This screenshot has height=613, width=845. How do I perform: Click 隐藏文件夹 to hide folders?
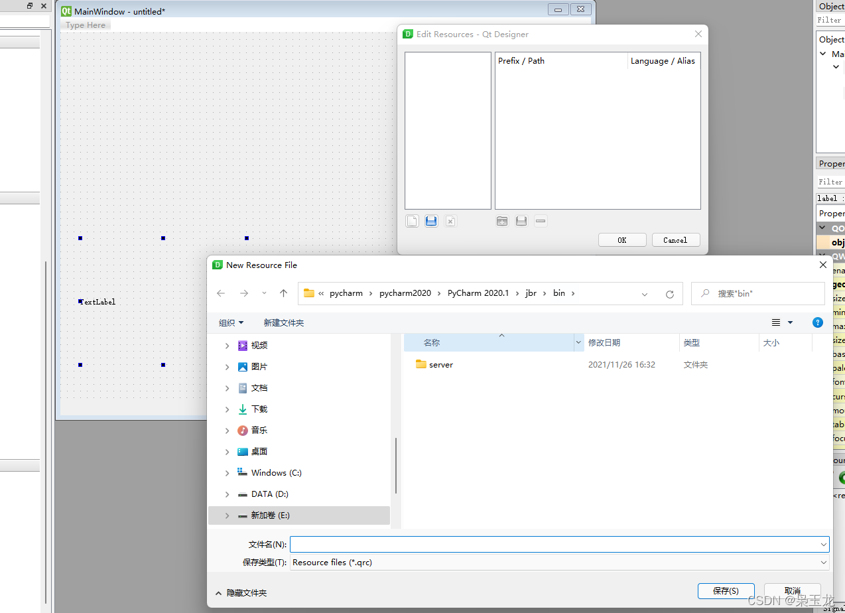(x=241, y=592)
